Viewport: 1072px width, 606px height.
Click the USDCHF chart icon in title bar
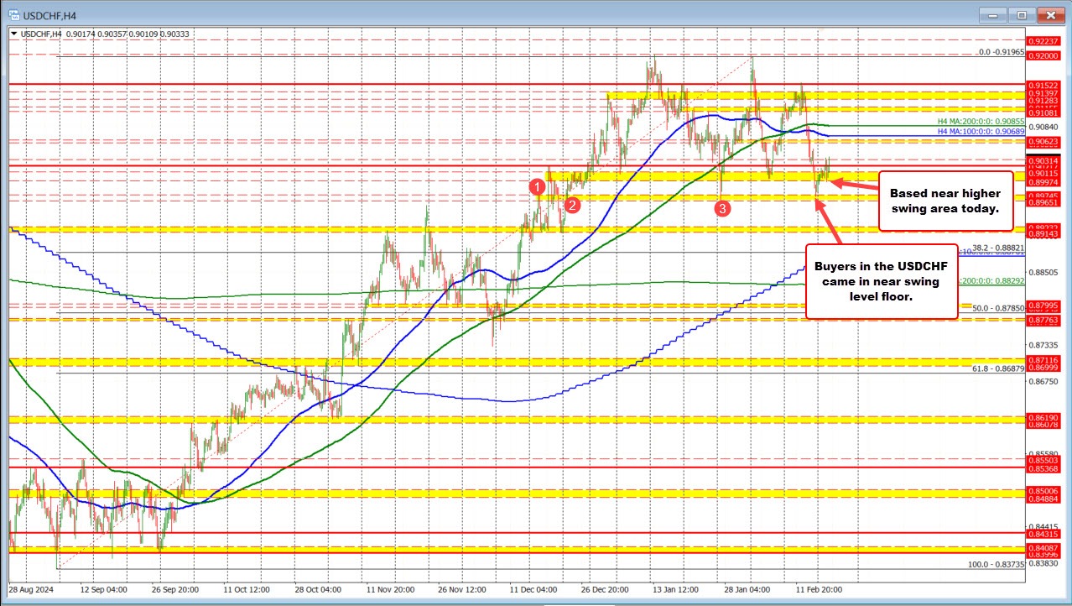[13, 14]
